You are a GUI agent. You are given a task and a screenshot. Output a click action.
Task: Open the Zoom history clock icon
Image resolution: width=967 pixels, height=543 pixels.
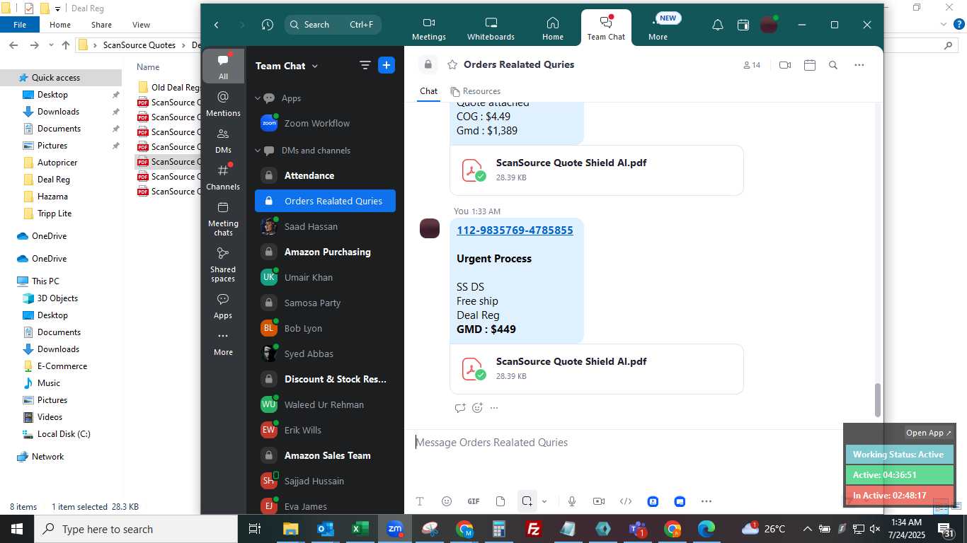pyautogui.click(x=267, y=25)
